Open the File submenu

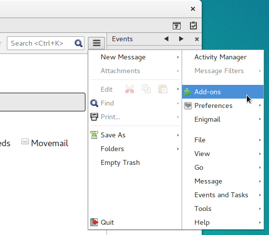[x=223, y=140]
